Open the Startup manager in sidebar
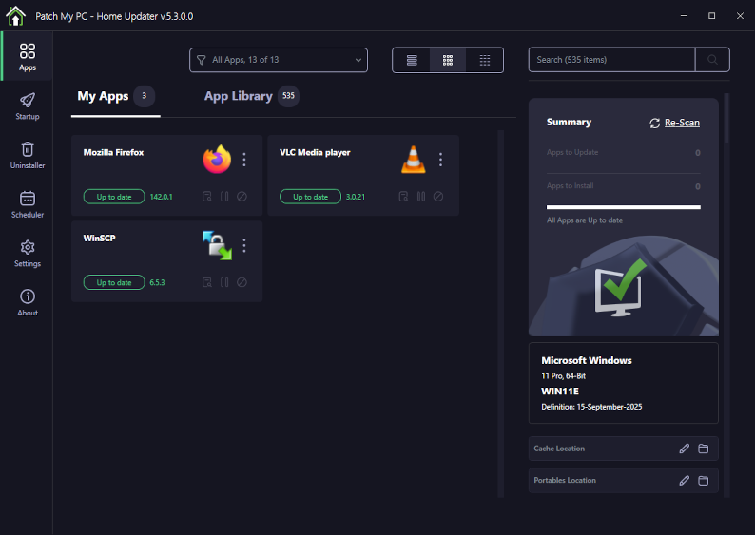Viewport: 755px width, 535px height. click(27, 105)
